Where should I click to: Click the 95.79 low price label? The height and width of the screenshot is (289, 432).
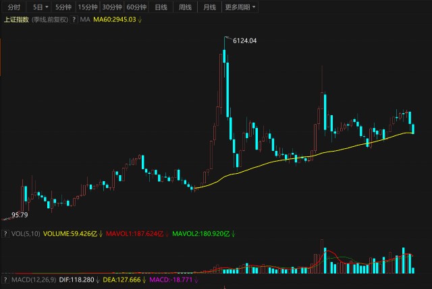click(20, 215)
